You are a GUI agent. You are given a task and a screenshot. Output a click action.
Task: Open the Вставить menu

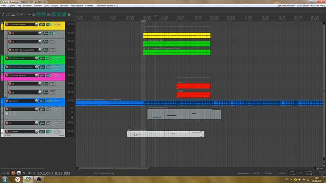[x=28, y=6]
